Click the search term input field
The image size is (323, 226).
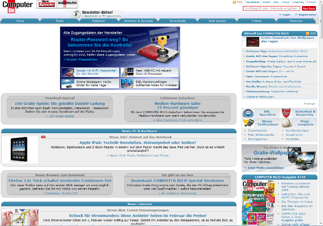click(x=271, y=9)
